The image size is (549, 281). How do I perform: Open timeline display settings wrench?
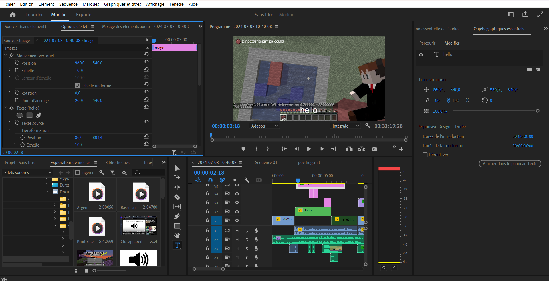[x=247, y=180]
